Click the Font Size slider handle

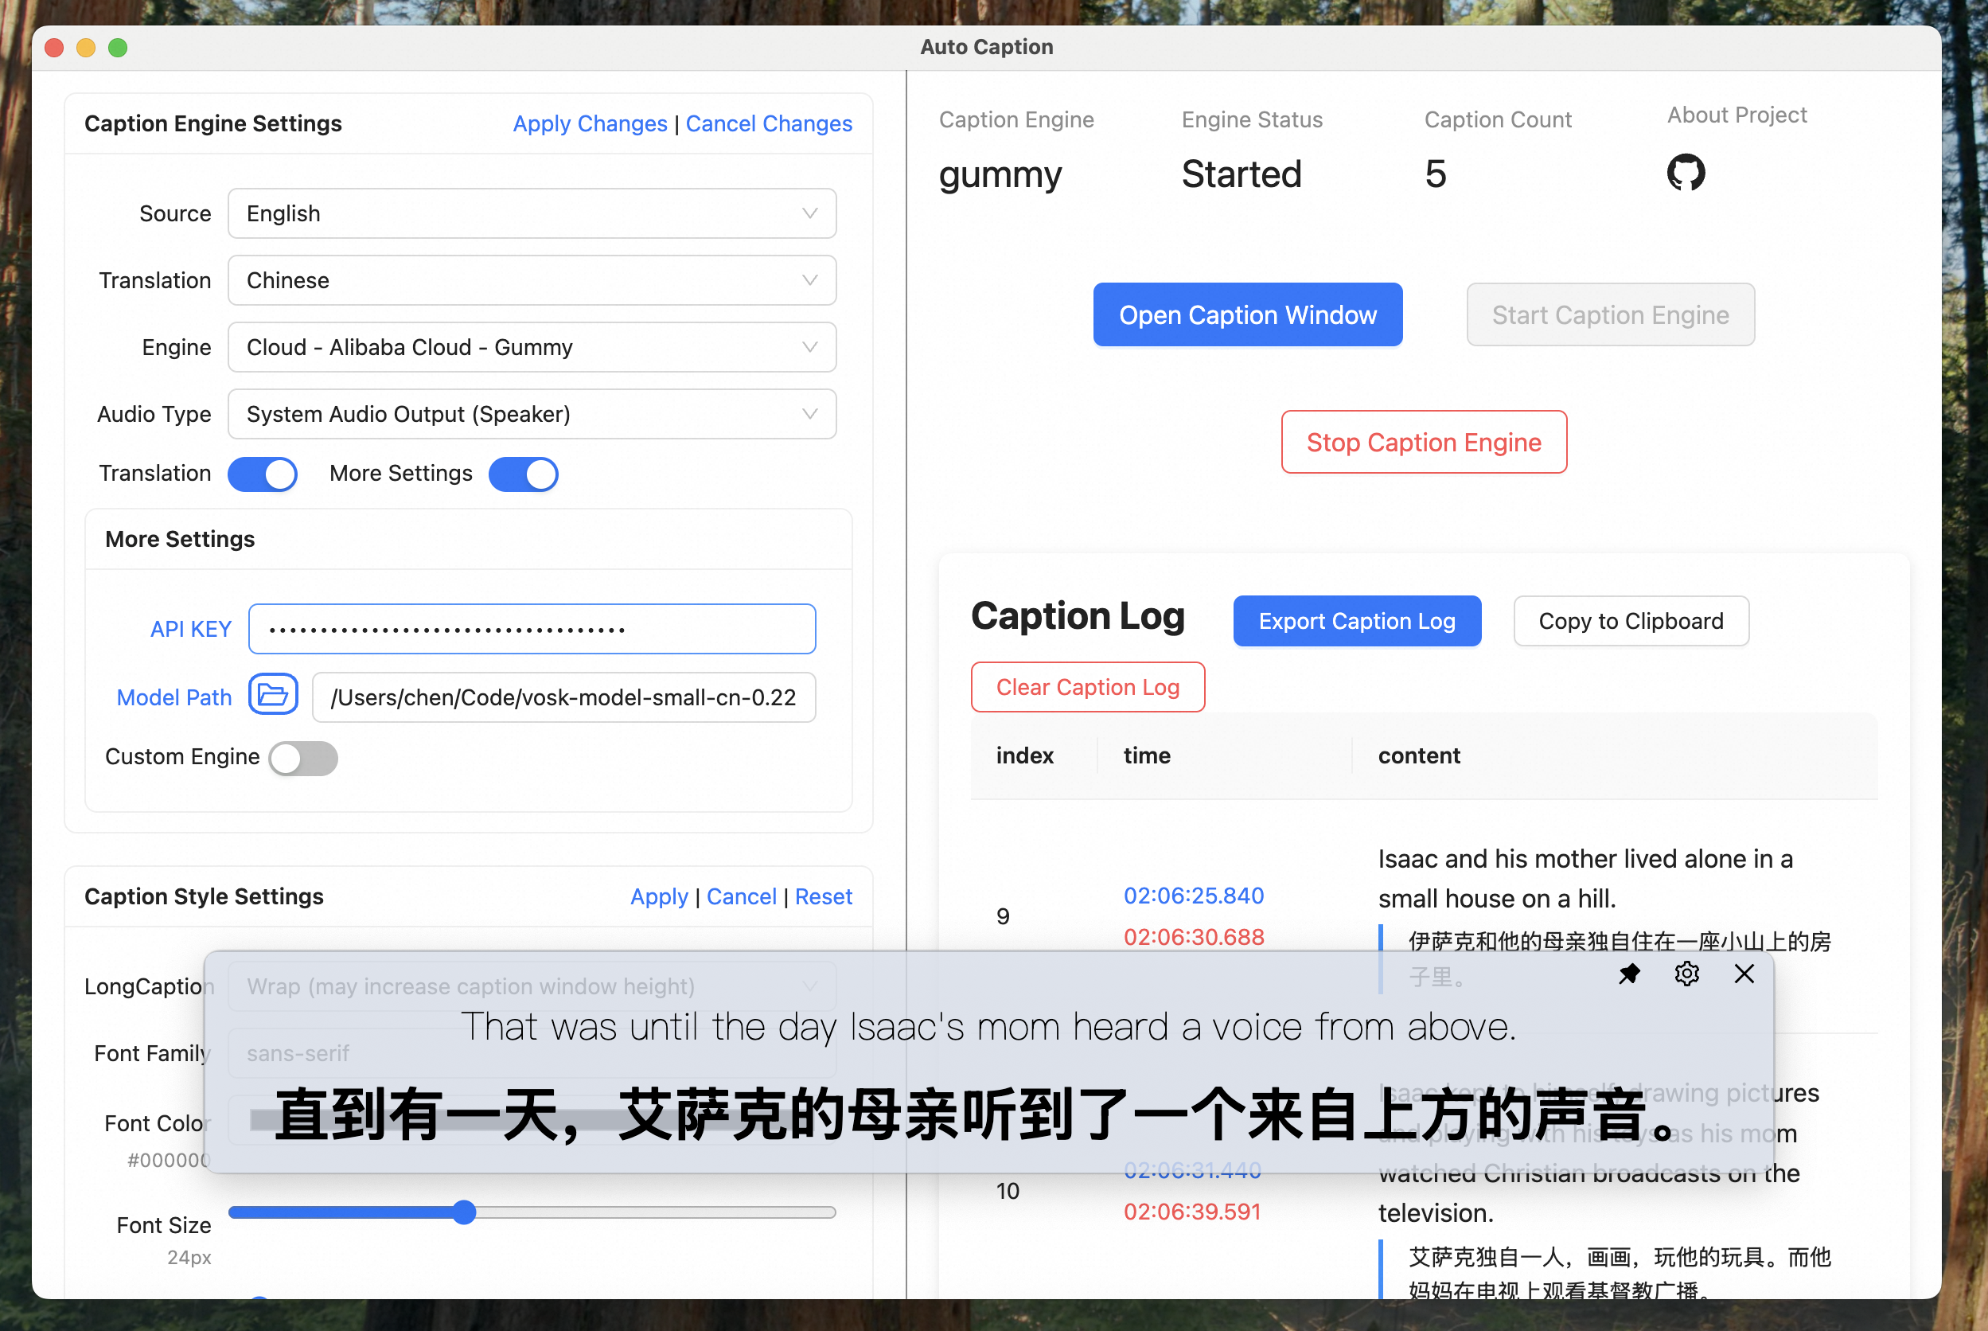tap(463, 1212)
